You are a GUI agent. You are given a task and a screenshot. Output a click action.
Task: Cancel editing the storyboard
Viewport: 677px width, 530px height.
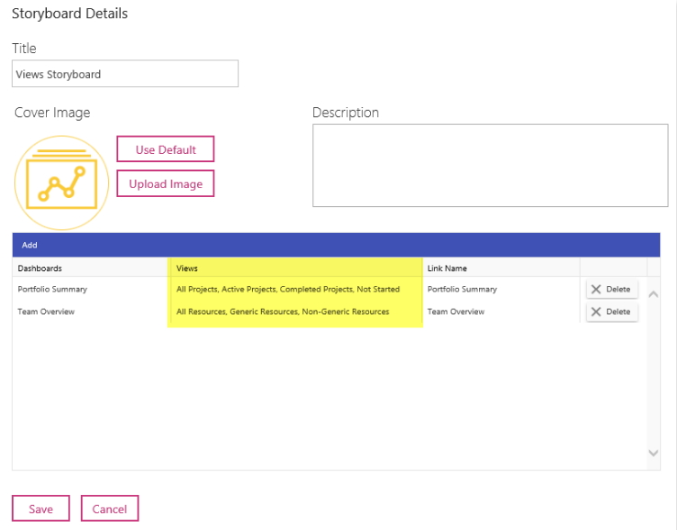click(x=110, y=508)
